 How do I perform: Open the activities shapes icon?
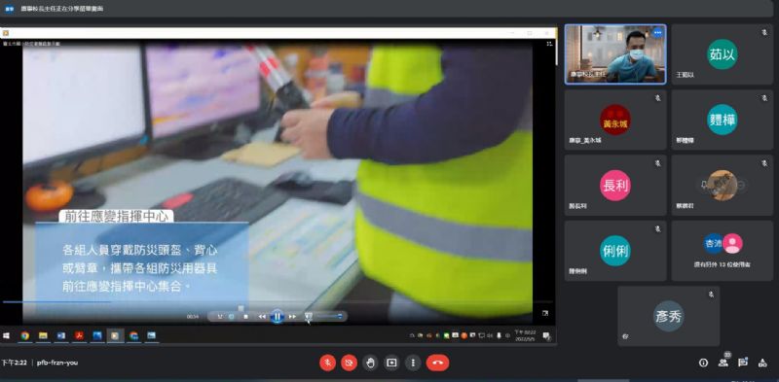coord(762,363)
